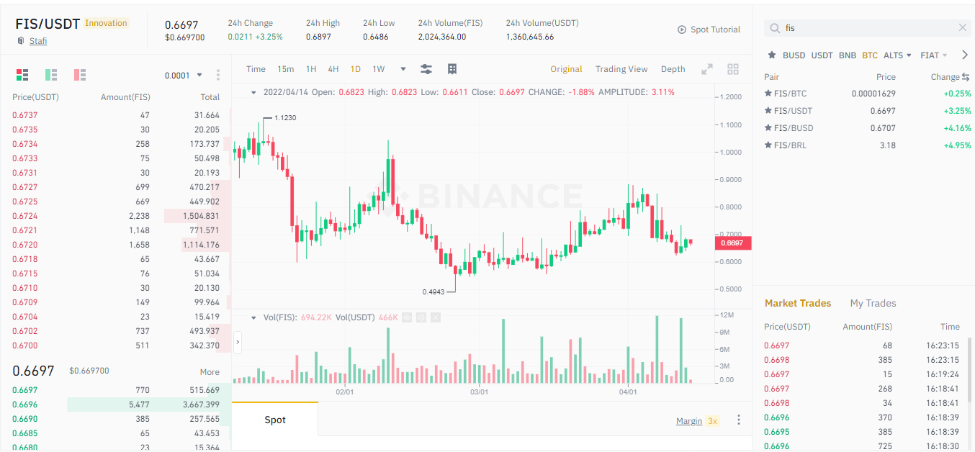This screenshot has height=452, width=975.
Task: Open the FIAT markets dropdown
Action: (934, 55)
